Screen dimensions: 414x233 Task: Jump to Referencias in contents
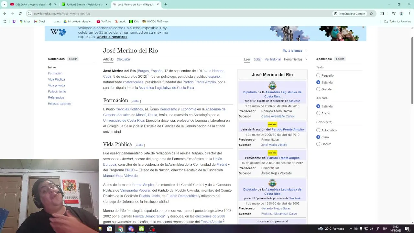(56, 97)
